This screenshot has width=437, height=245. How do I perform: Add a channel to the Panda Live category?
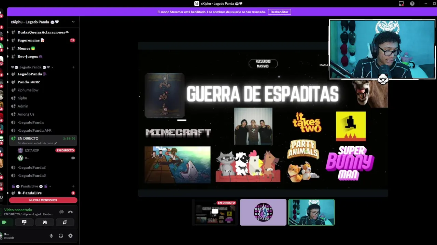tap(73, 186)
